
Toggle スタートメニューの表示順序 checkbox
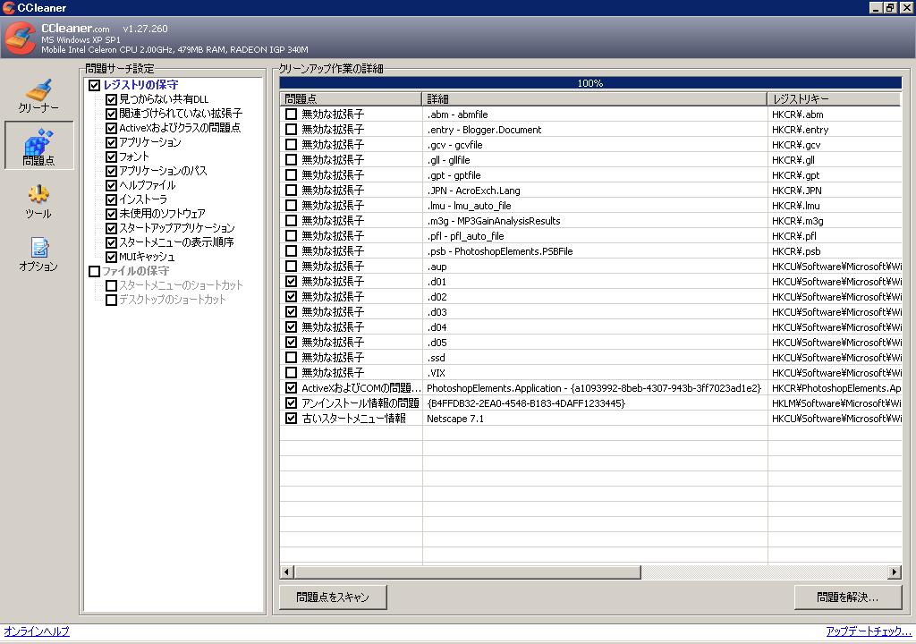tap(111, 242)
